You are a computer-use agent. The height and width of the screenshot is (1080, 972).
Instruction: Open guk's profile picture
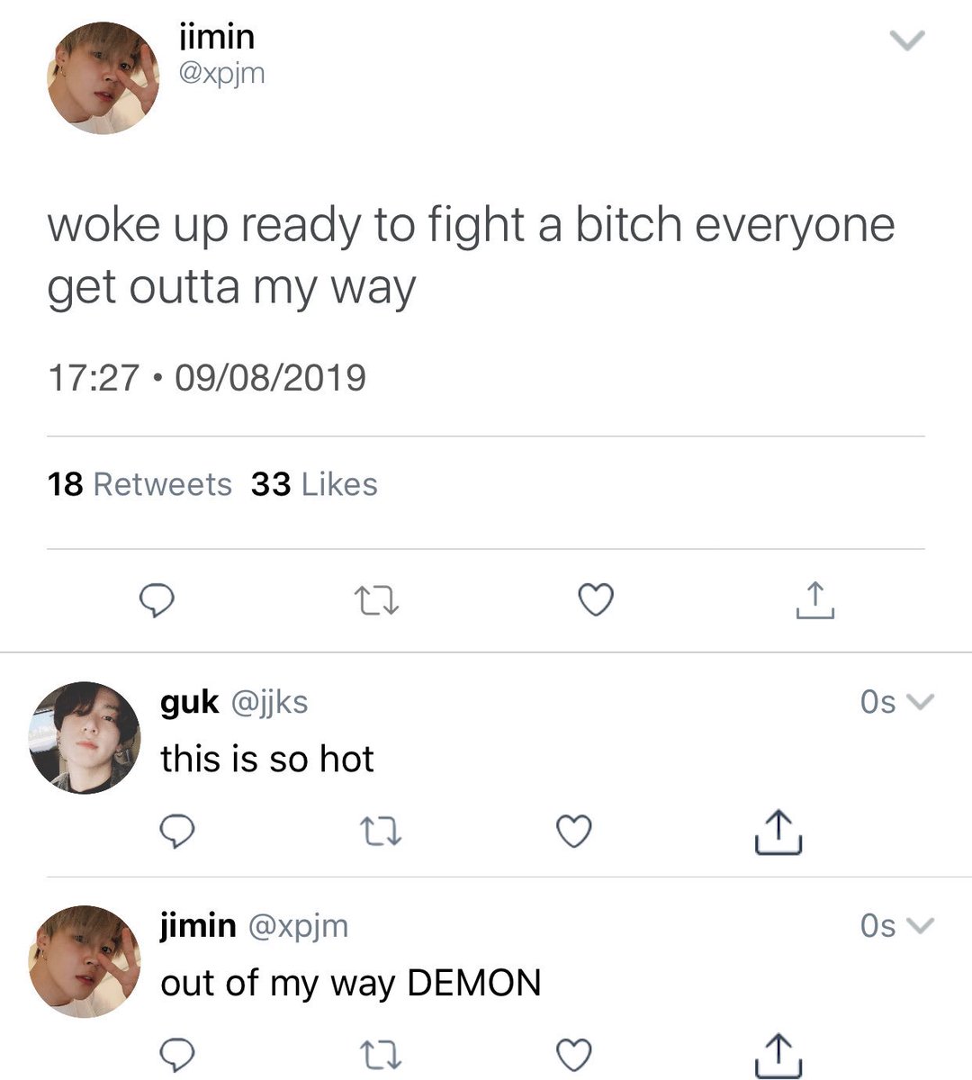pos(85,738)
